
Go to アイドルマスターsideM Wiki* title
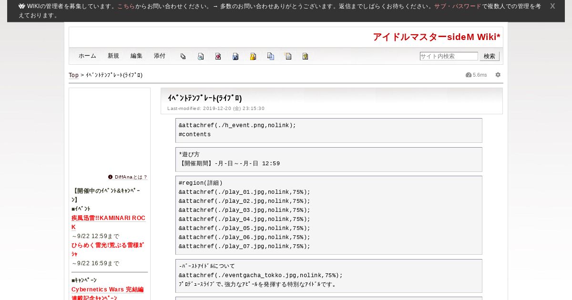pyautogui.click(x=437, y=37)
